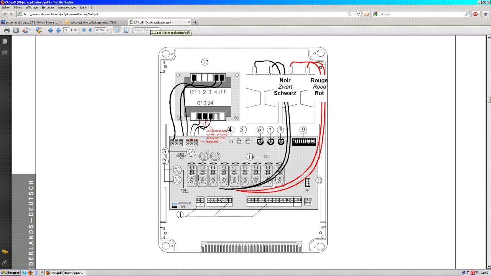The width and height of the screenshot is (491, 276).
Task: Zoom in with the plus button
Action: 91,30
